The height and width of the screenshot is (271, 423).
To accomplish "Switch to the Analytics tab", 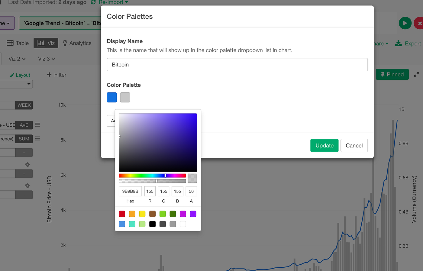I will tap(77, 43).
